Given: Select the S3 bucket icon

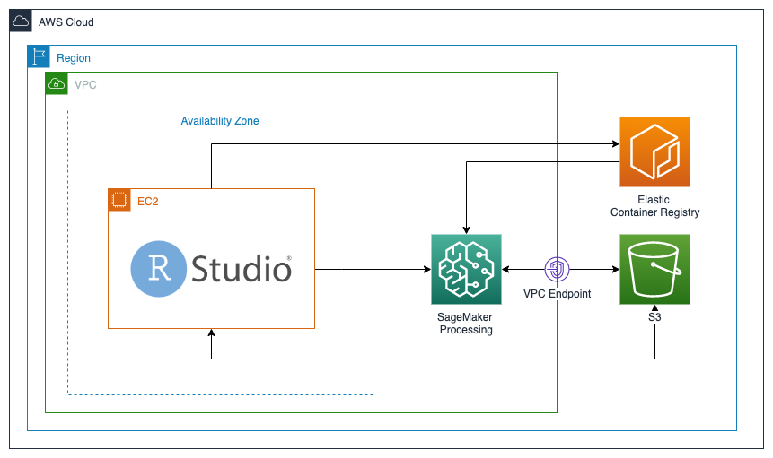Looking at the screenshot, I should 654,269.
